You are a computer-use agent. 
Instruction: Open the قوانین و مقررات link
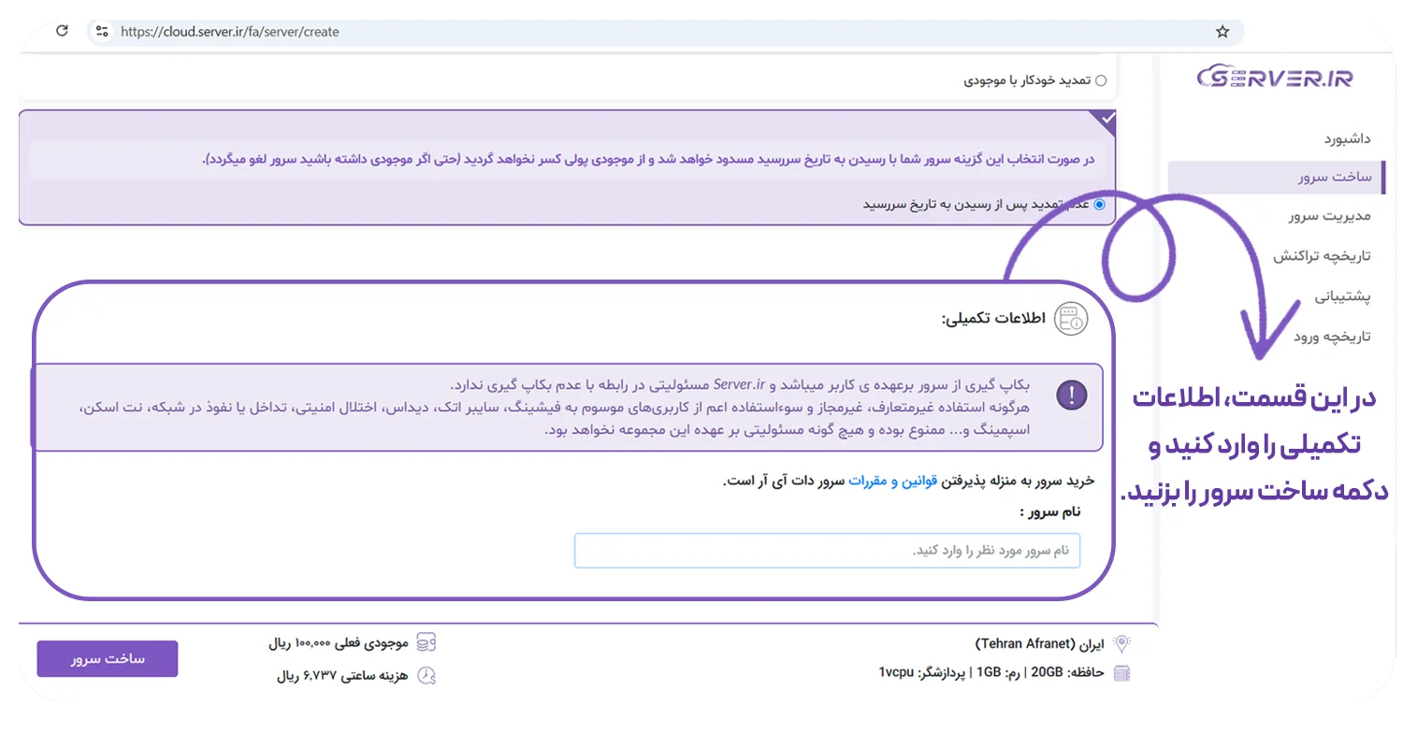coord(891,481)
